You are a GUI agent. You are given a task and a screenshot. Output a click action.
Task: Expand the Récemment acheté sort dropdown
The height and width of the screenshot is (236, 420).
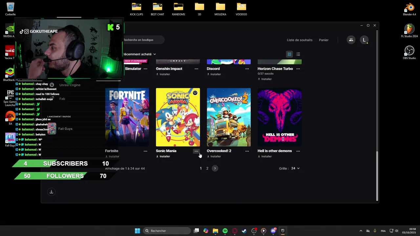[x=139, y=54]
